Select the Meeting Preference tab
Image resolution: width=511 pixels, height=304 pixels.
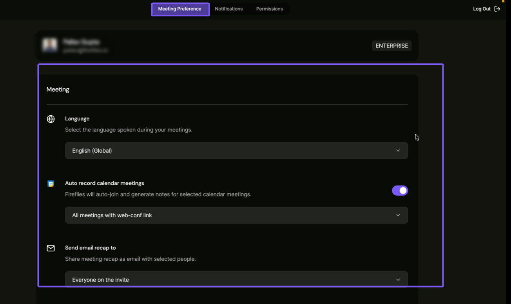[180, 9]
